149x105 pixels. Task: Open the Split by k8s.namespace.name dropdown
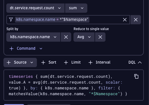[33, 37]
